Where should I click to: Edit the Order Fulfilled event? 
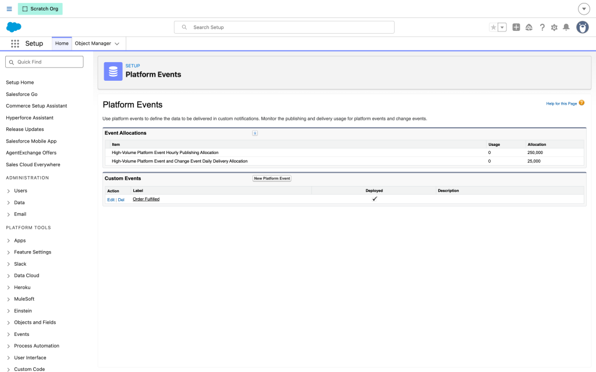coord(111,200)
